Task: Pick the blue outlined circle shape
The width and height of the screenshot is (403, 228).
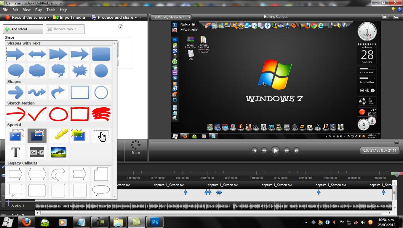Action: (101, 92)
